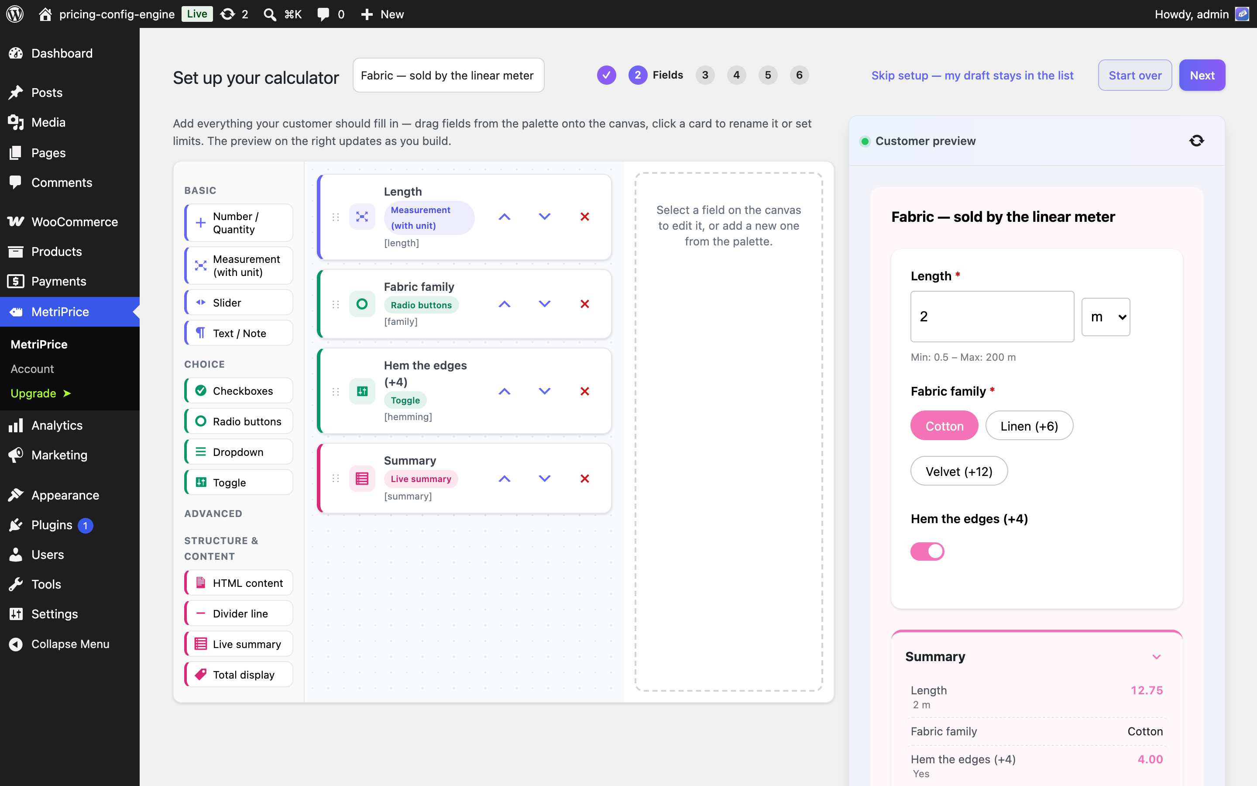Click the WordPress logo in admin bar

click(x=14, y=14)
